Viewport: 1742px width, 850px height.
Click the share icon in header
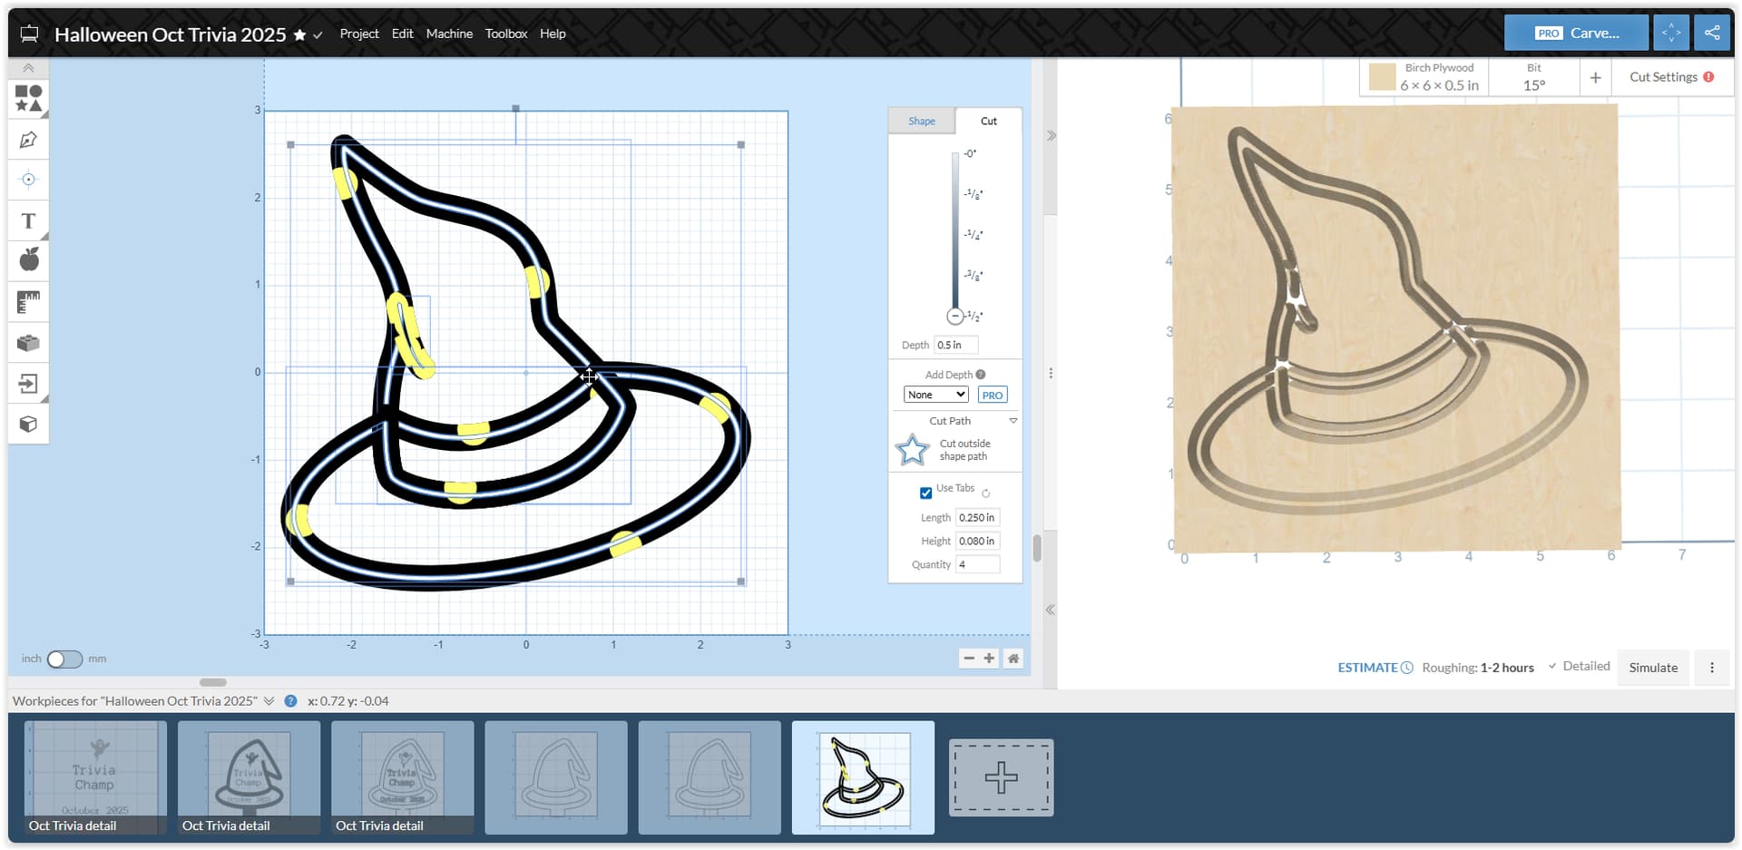pyautogui.click(x=1712, y=33)
